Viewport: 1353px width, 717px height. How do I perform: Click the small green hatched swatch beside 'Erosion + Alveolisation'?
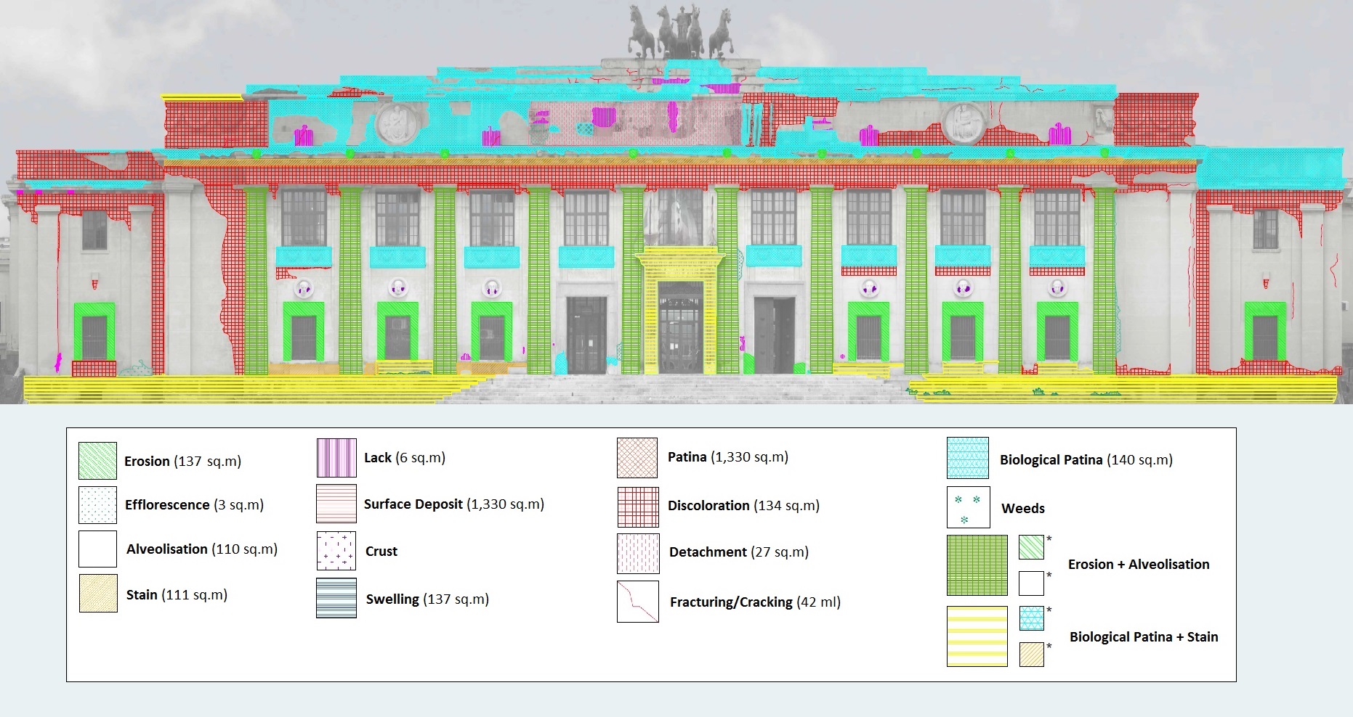point(1031,547)
